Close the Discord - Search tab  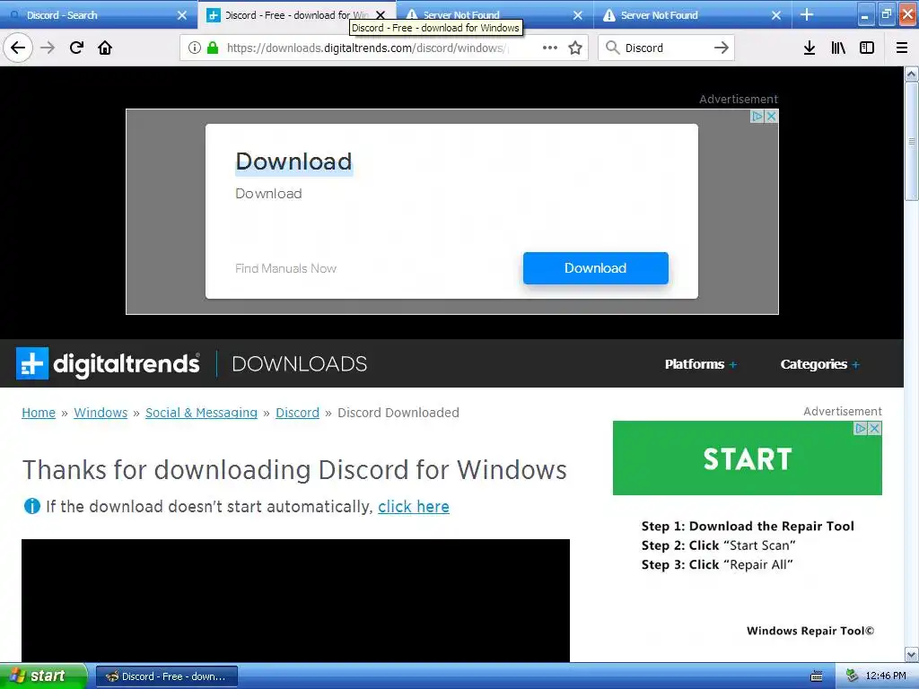click(x=181, y=15)
